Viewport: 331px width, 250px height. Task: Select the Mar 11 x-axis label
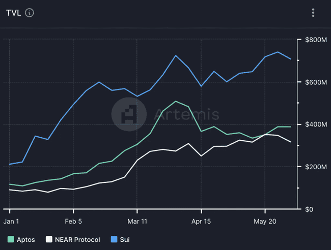[137, 221]
